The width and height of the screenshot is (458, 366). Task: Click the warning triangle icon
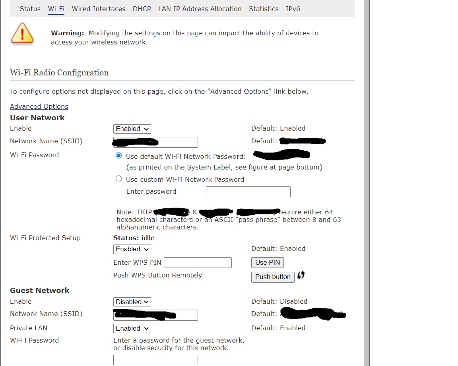pyautogui.click(x=22, y=34)
